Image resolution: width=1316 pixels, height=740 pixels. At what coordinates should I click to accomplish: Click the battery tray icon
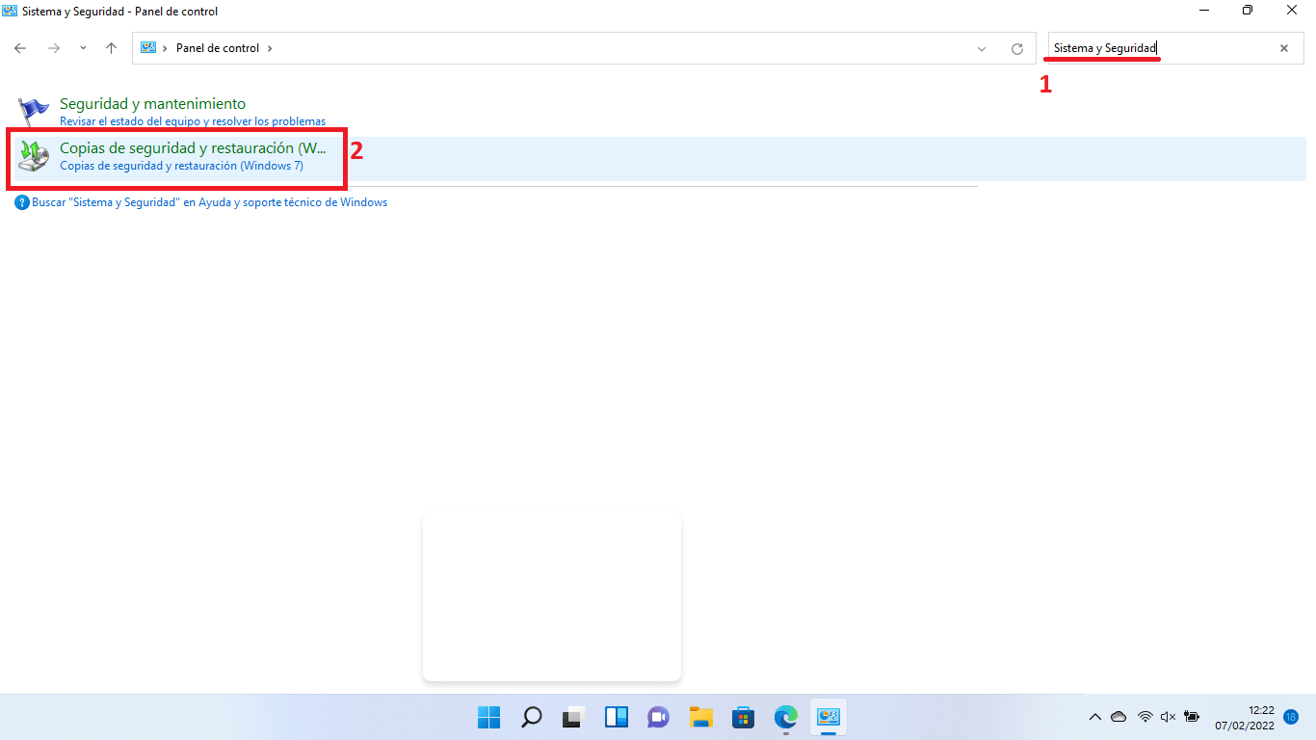click(x=1192, y=717)
